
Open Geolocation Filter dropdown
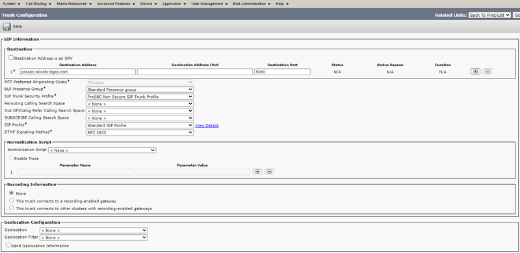tap(94, 237)
